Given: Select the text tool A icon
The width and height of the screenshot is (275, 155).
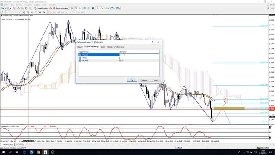Looking at the screenshot, I should [32, 12].
